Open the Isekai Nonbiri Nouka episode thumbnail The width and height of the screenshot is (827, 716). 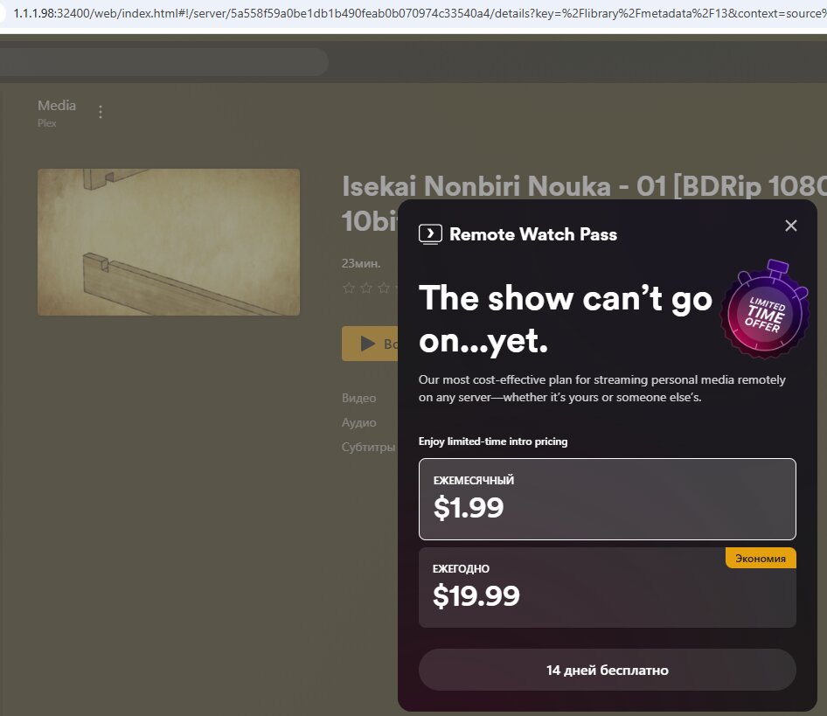[x=169, y=242]
